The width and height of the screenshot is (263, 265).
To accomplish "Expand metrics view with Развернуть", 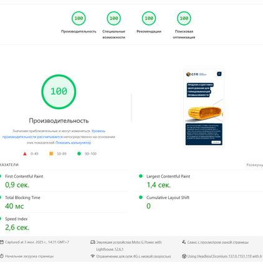I will pos(255,165).
